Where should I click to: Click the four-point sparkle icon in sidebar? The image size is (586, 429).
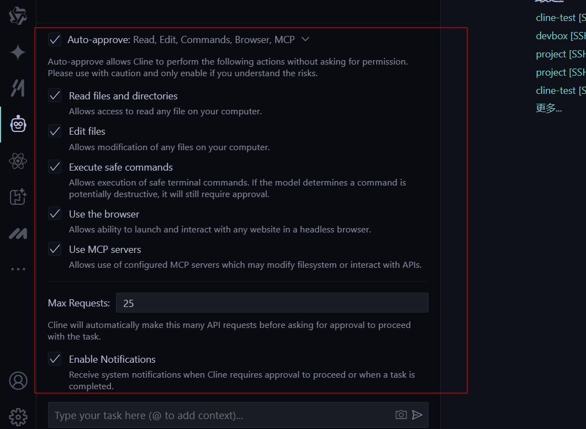coord(18,52)
